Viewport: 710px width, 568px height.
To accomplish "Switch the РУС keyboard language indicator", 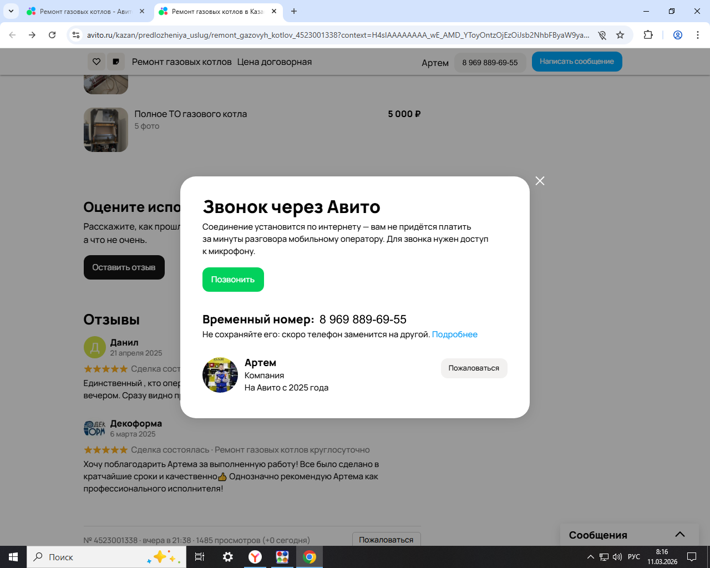I will (634, 557).
